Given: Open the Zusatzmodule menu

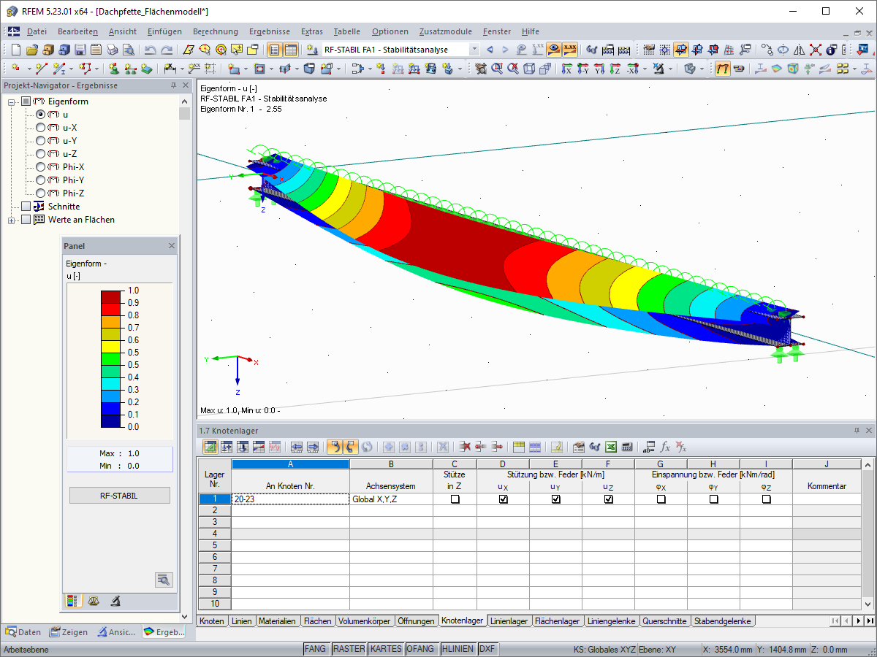Looking at the screenshot, I should (x=446, y=31).
